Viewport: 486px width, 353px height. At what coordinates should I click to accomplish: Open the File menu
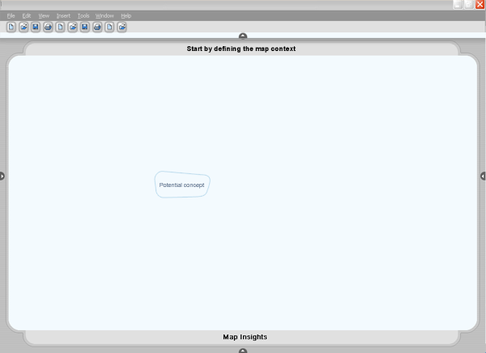(x=11, y=15)
